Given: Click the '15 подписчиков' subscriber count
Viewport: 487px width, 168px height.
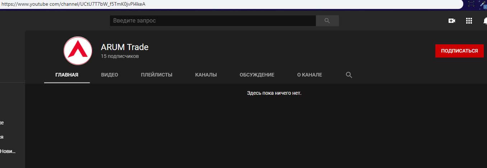Looking at the screenshot, I should 120,56.
